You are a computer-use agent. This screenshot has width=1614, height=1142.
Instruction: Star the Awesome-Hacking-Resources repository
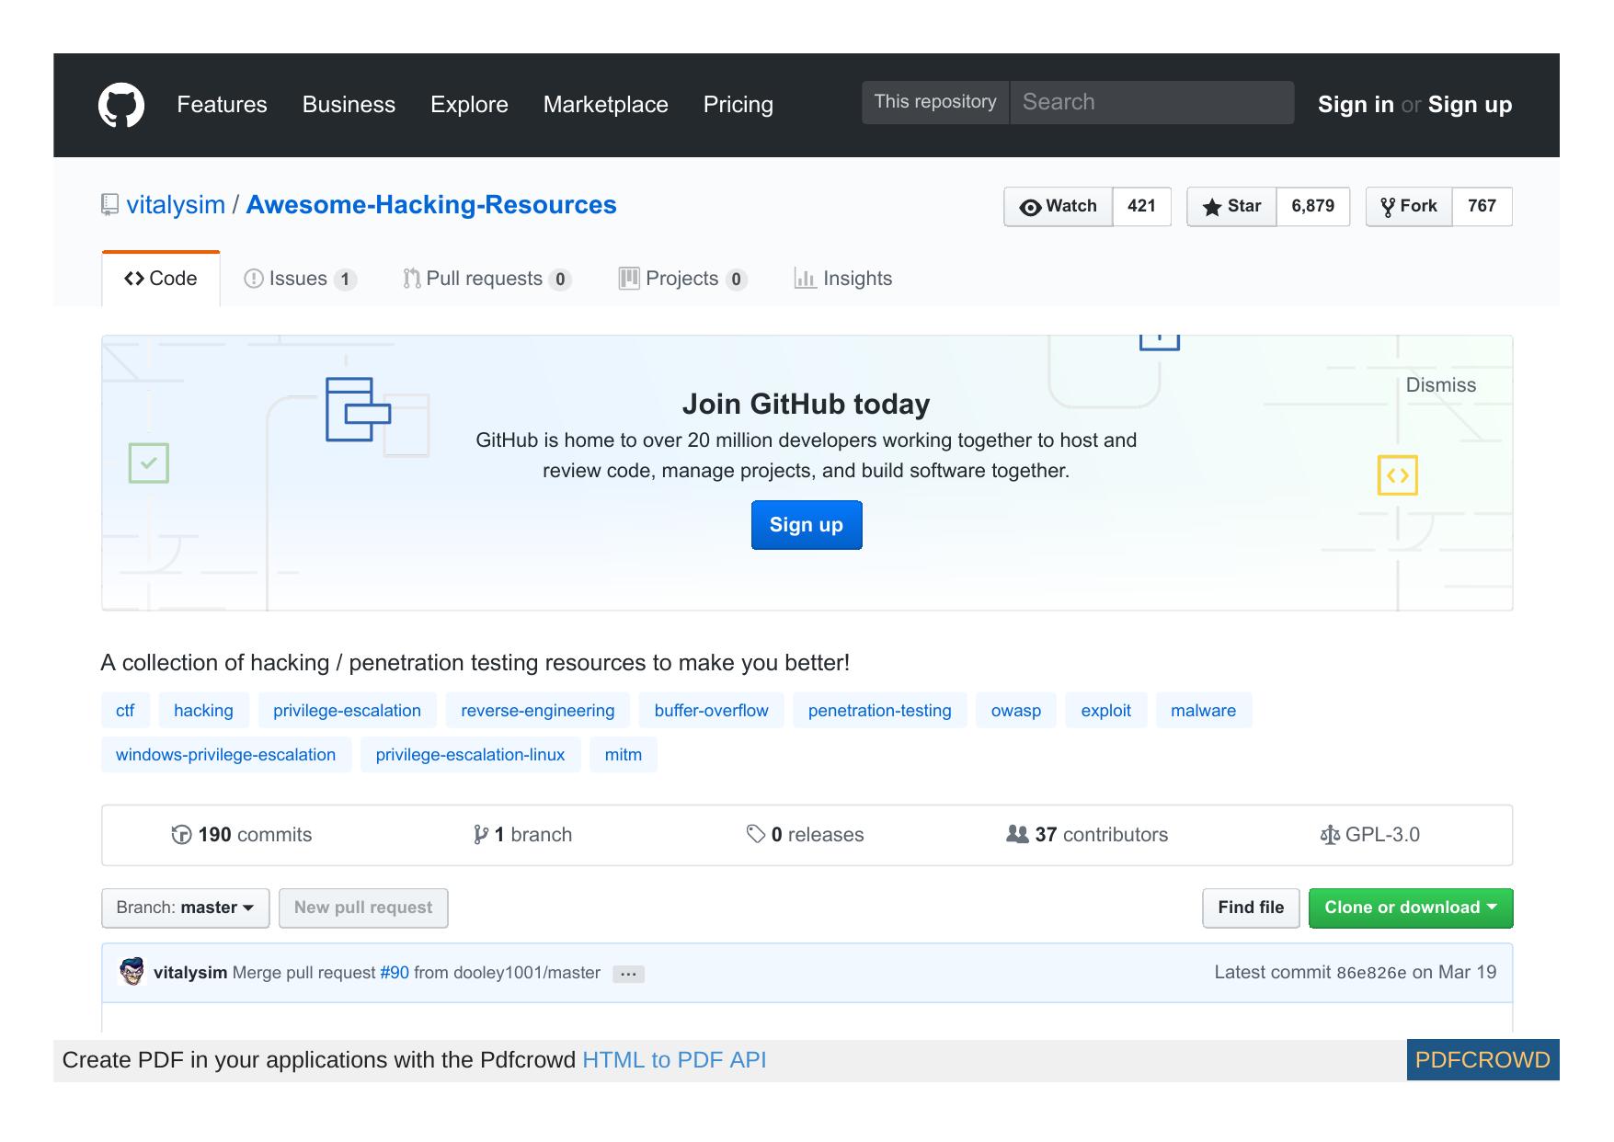coord(1231,207)
